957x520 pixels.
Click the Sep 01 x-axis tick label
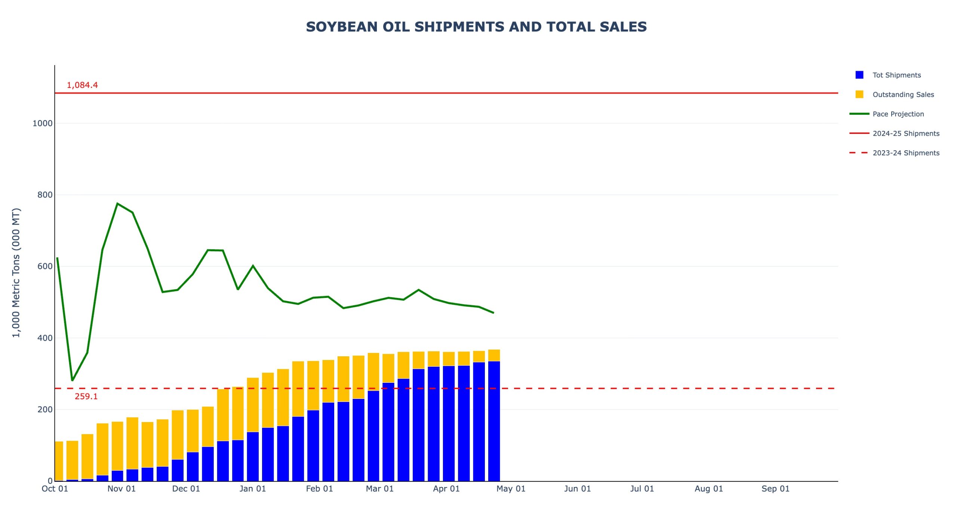tap(775, 489)
